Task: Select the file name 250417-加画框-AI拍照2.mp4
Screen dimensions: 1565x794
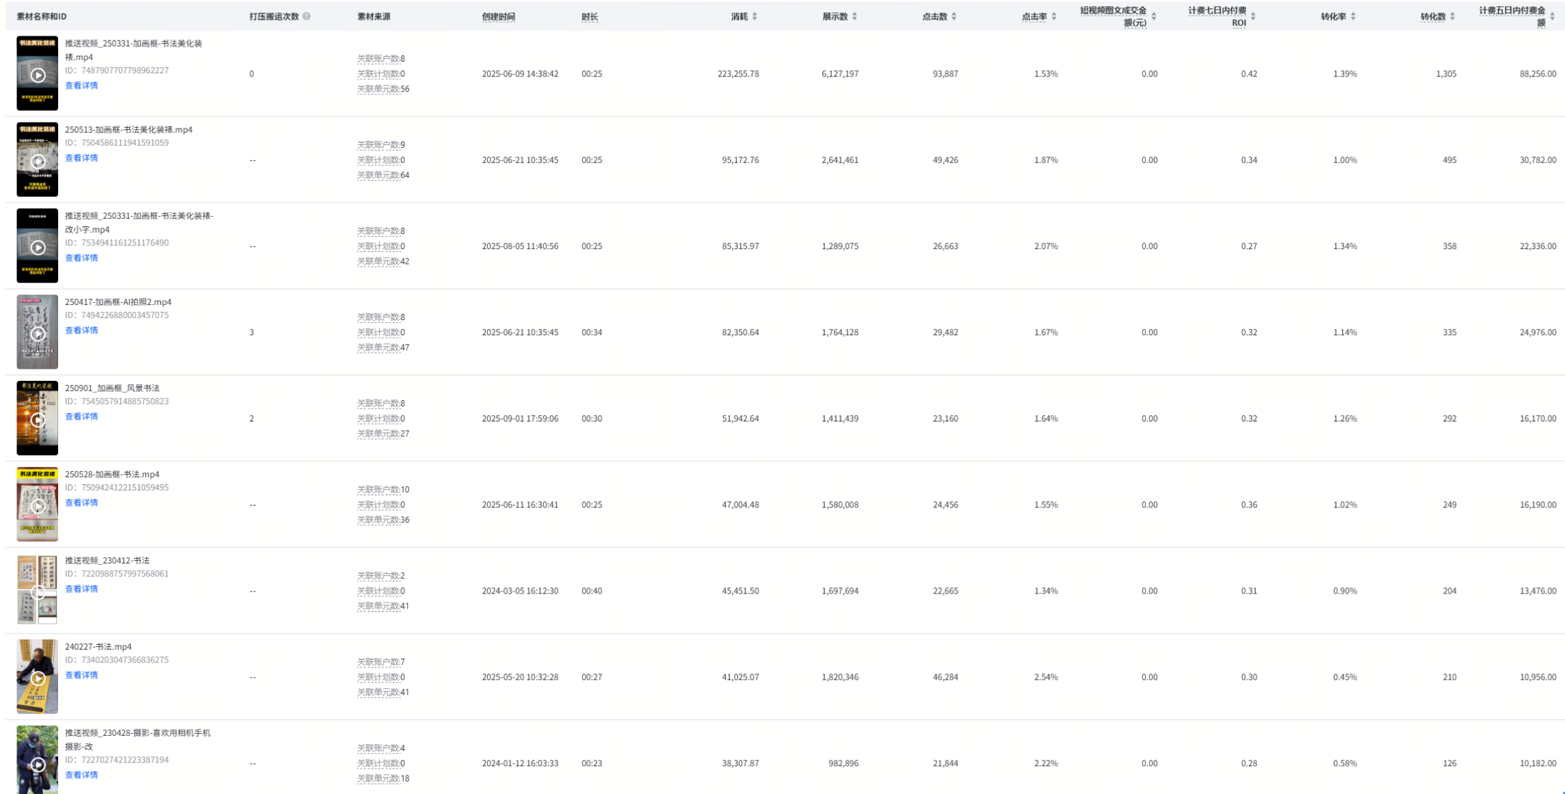Action: tap(118, 302)
